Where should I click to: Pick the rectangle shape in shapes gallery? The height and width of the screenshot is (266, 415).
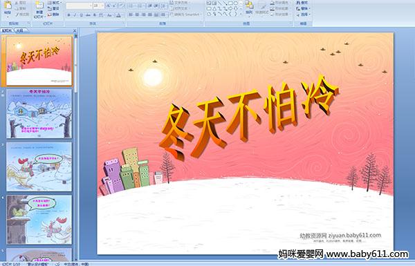click(230, 3)
